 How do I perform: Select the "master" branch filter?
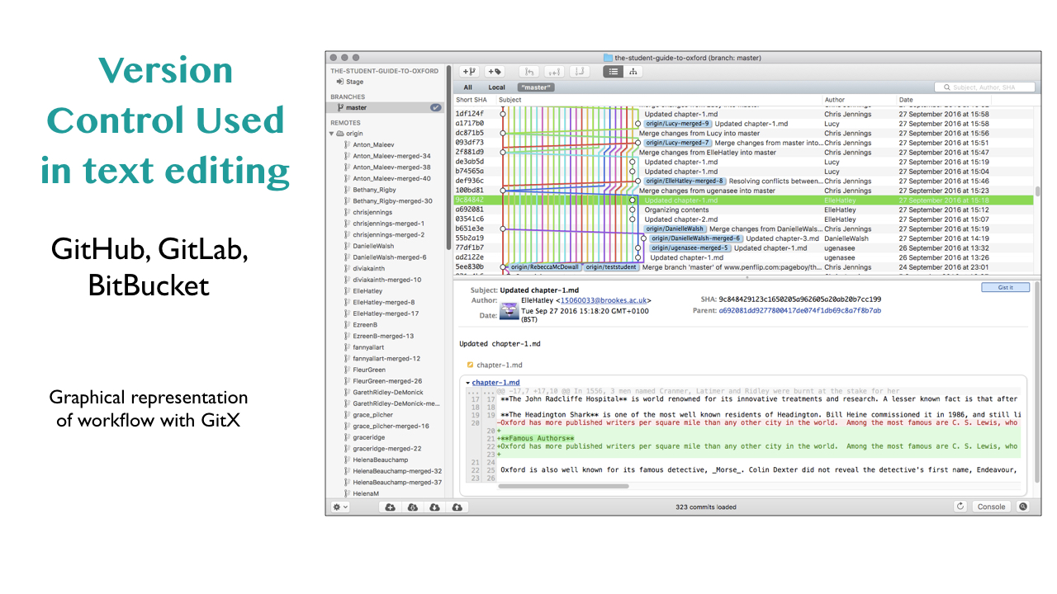coord(536,87)
